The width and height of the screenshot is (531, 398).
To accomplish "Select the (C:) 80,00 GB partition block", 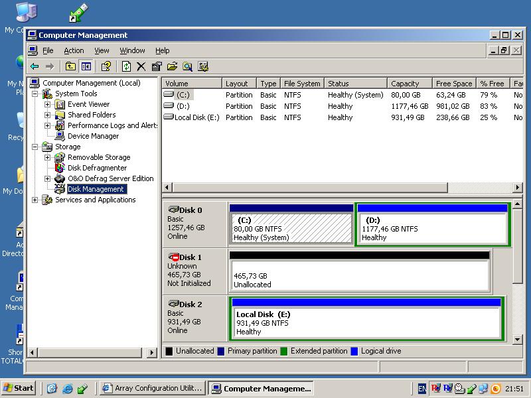I will coord(291,224).
